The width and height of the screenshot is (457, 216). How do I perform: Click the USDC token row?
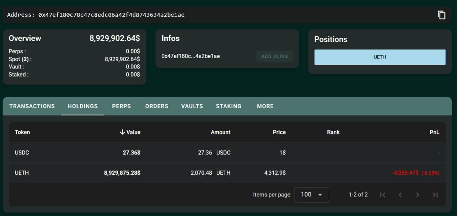[x=22, y=153]
